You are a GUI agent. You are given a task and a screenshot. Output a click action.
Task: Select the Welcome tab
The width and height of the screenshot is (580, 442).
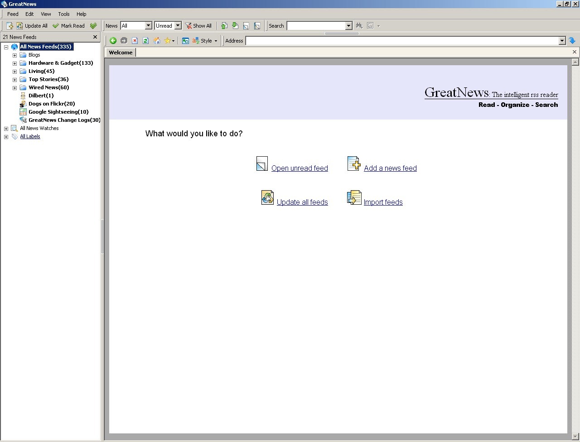121,53
